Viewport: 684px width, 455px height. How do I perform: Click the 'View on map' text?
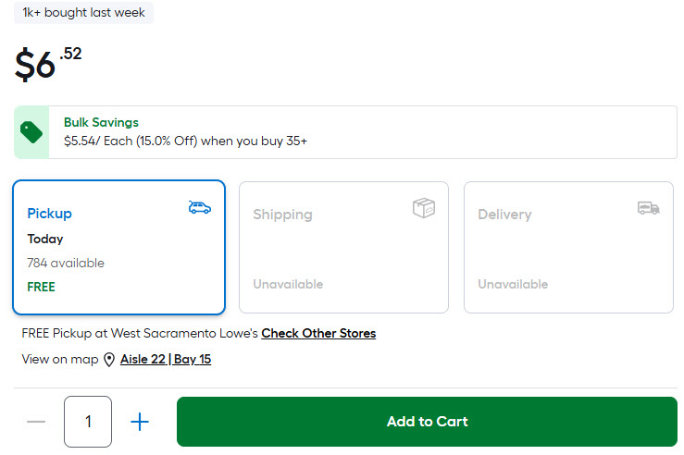tap(59, 359)
